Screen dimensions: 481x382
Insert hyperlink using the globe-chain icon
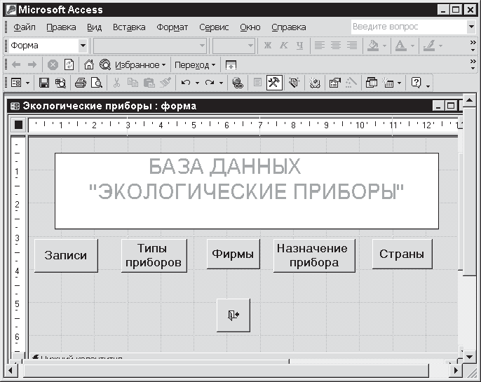pos(237,83)
